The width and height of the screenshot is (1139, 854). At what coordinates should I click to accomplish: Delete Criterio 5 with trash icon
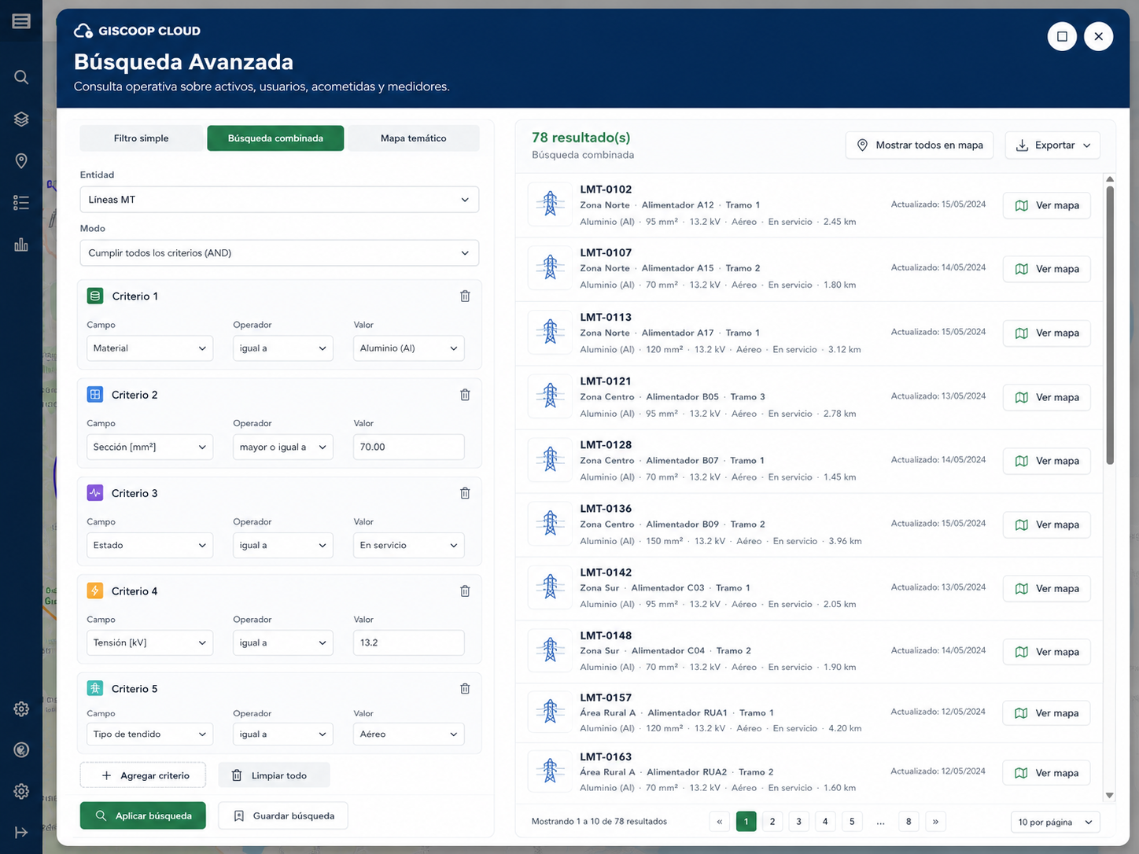(465, 689)
